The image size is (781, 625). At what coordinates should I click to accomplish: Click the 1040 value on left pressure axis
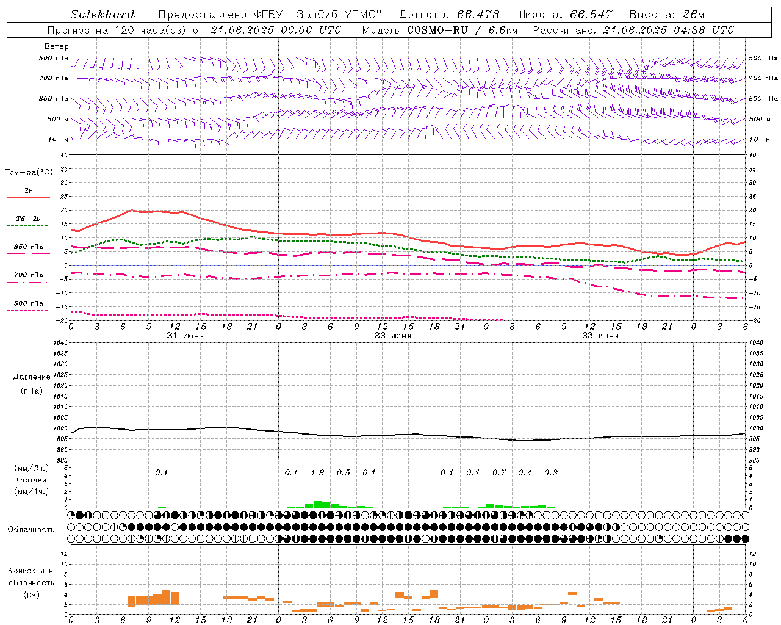[x=60, y=342]
